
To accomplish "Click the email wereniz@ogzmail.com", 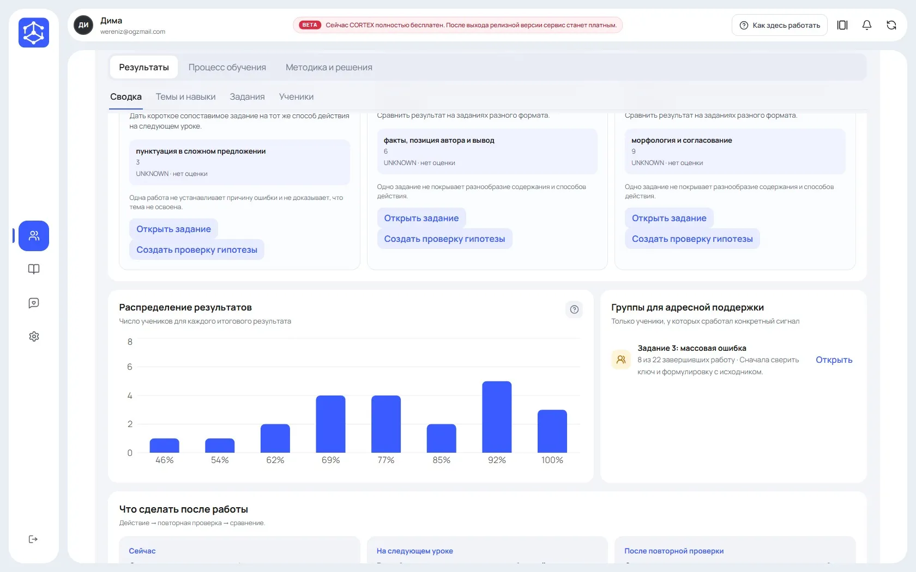I will [x=132, y=32].
